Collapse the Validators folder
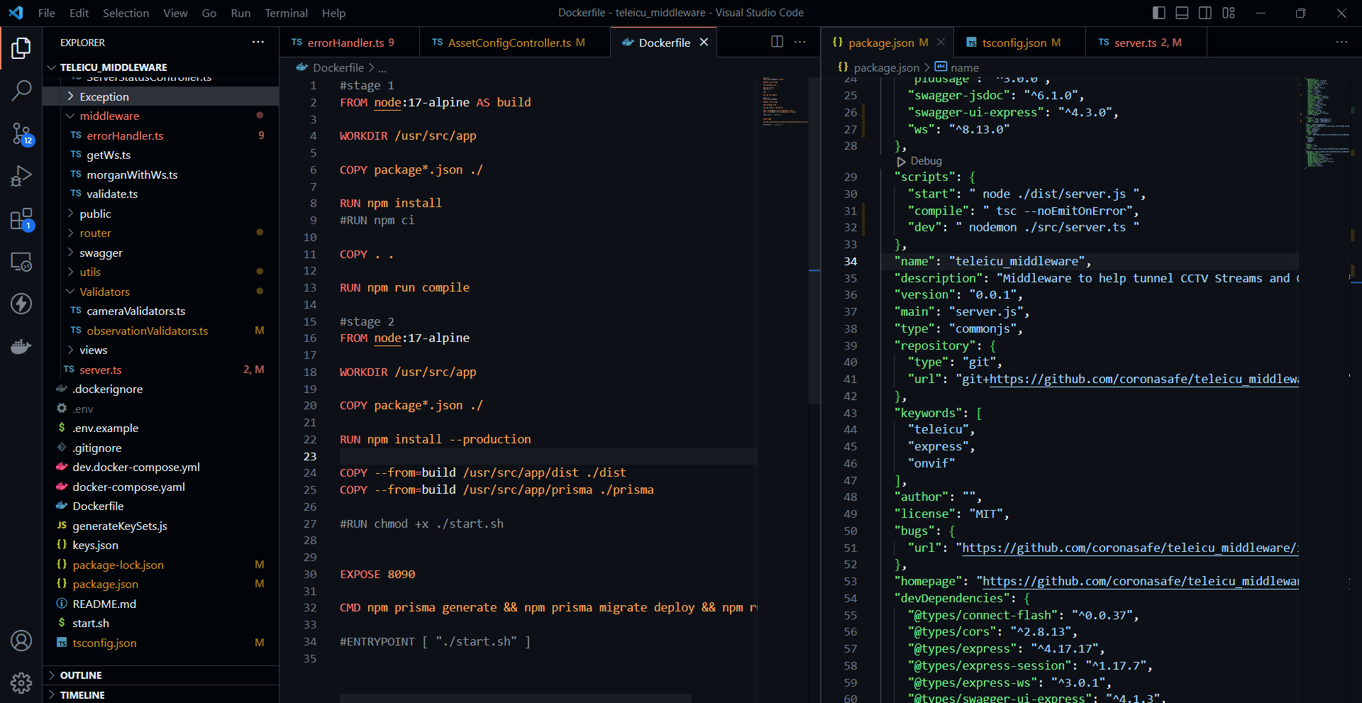This screenshot has height=703, width=1362. click(x=105, y=291)
